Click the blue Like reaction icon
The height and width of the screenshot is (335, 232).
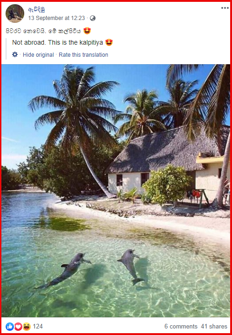10,327
